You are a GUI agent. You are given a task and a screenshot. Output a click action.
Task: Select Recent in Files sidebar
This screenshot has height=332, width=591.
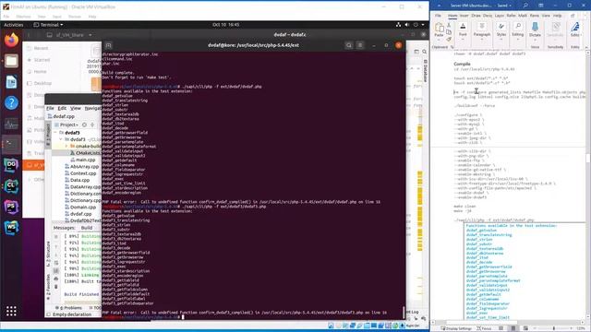coord(41,48)
